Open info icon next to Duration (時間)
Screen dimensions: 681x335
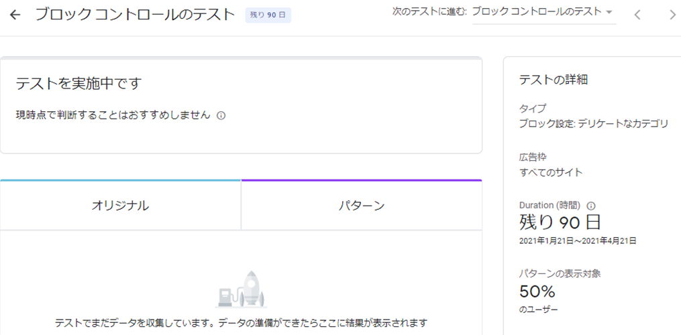pos(590,206)
